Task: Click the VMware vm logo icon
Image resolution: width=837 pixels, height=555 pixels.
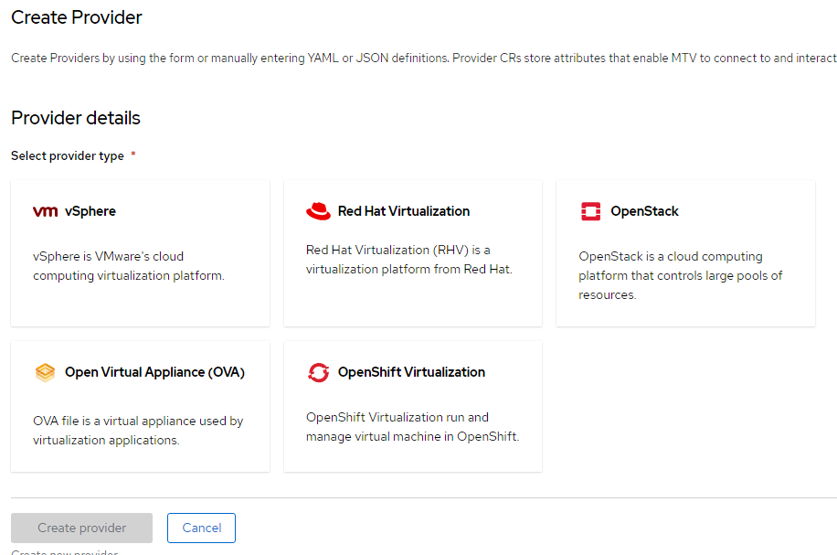Action: 45,211
